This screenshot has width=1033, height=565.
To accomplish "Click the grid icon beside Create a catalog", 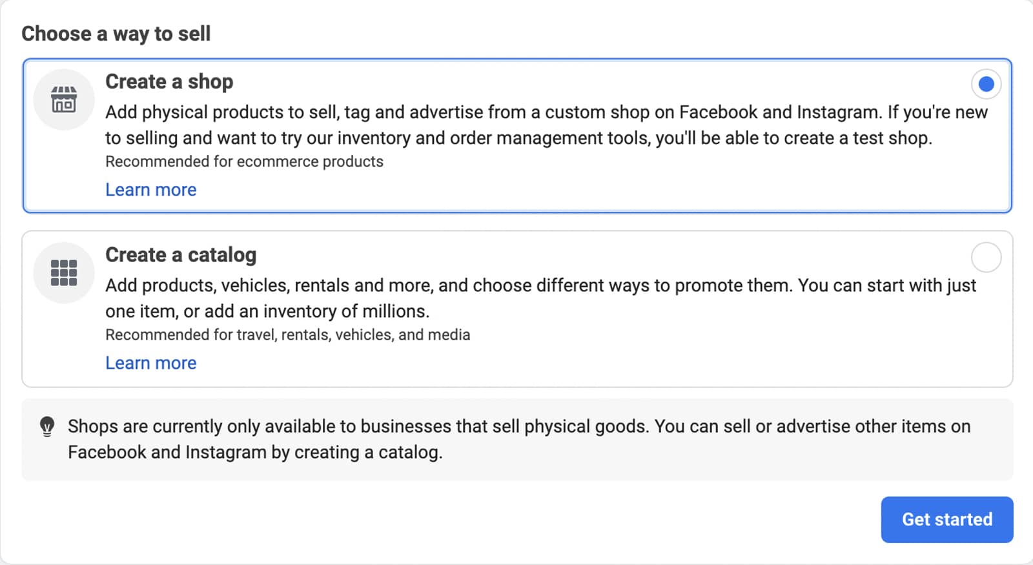I will pos(64,272).
